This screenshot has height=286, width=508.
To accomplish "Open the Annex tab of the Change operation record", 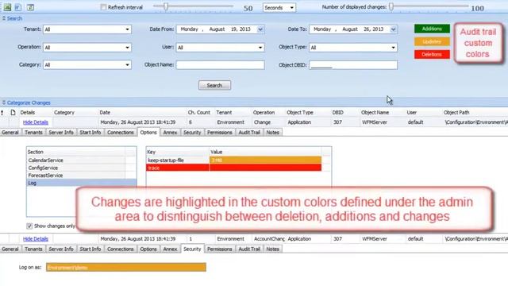I will point(170,133).
